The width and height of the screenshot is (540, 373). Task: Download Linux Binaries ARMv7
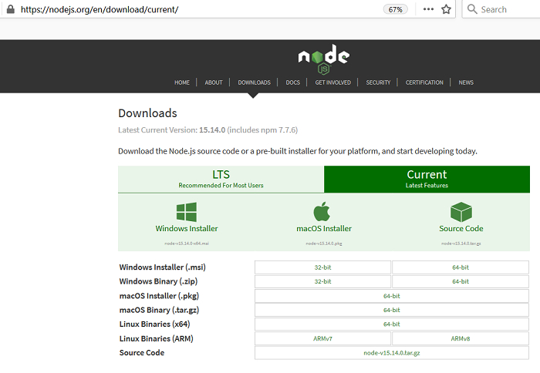pos(322,338)
